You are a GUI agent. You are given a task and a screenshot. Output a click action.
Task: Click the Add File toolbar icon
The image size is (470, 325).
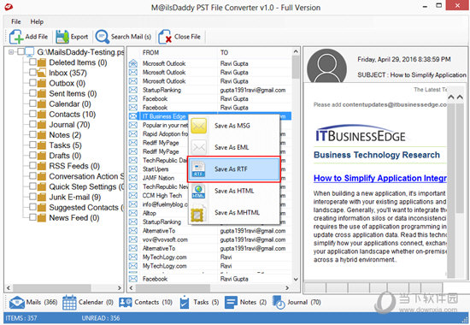[x=16, y=37]
